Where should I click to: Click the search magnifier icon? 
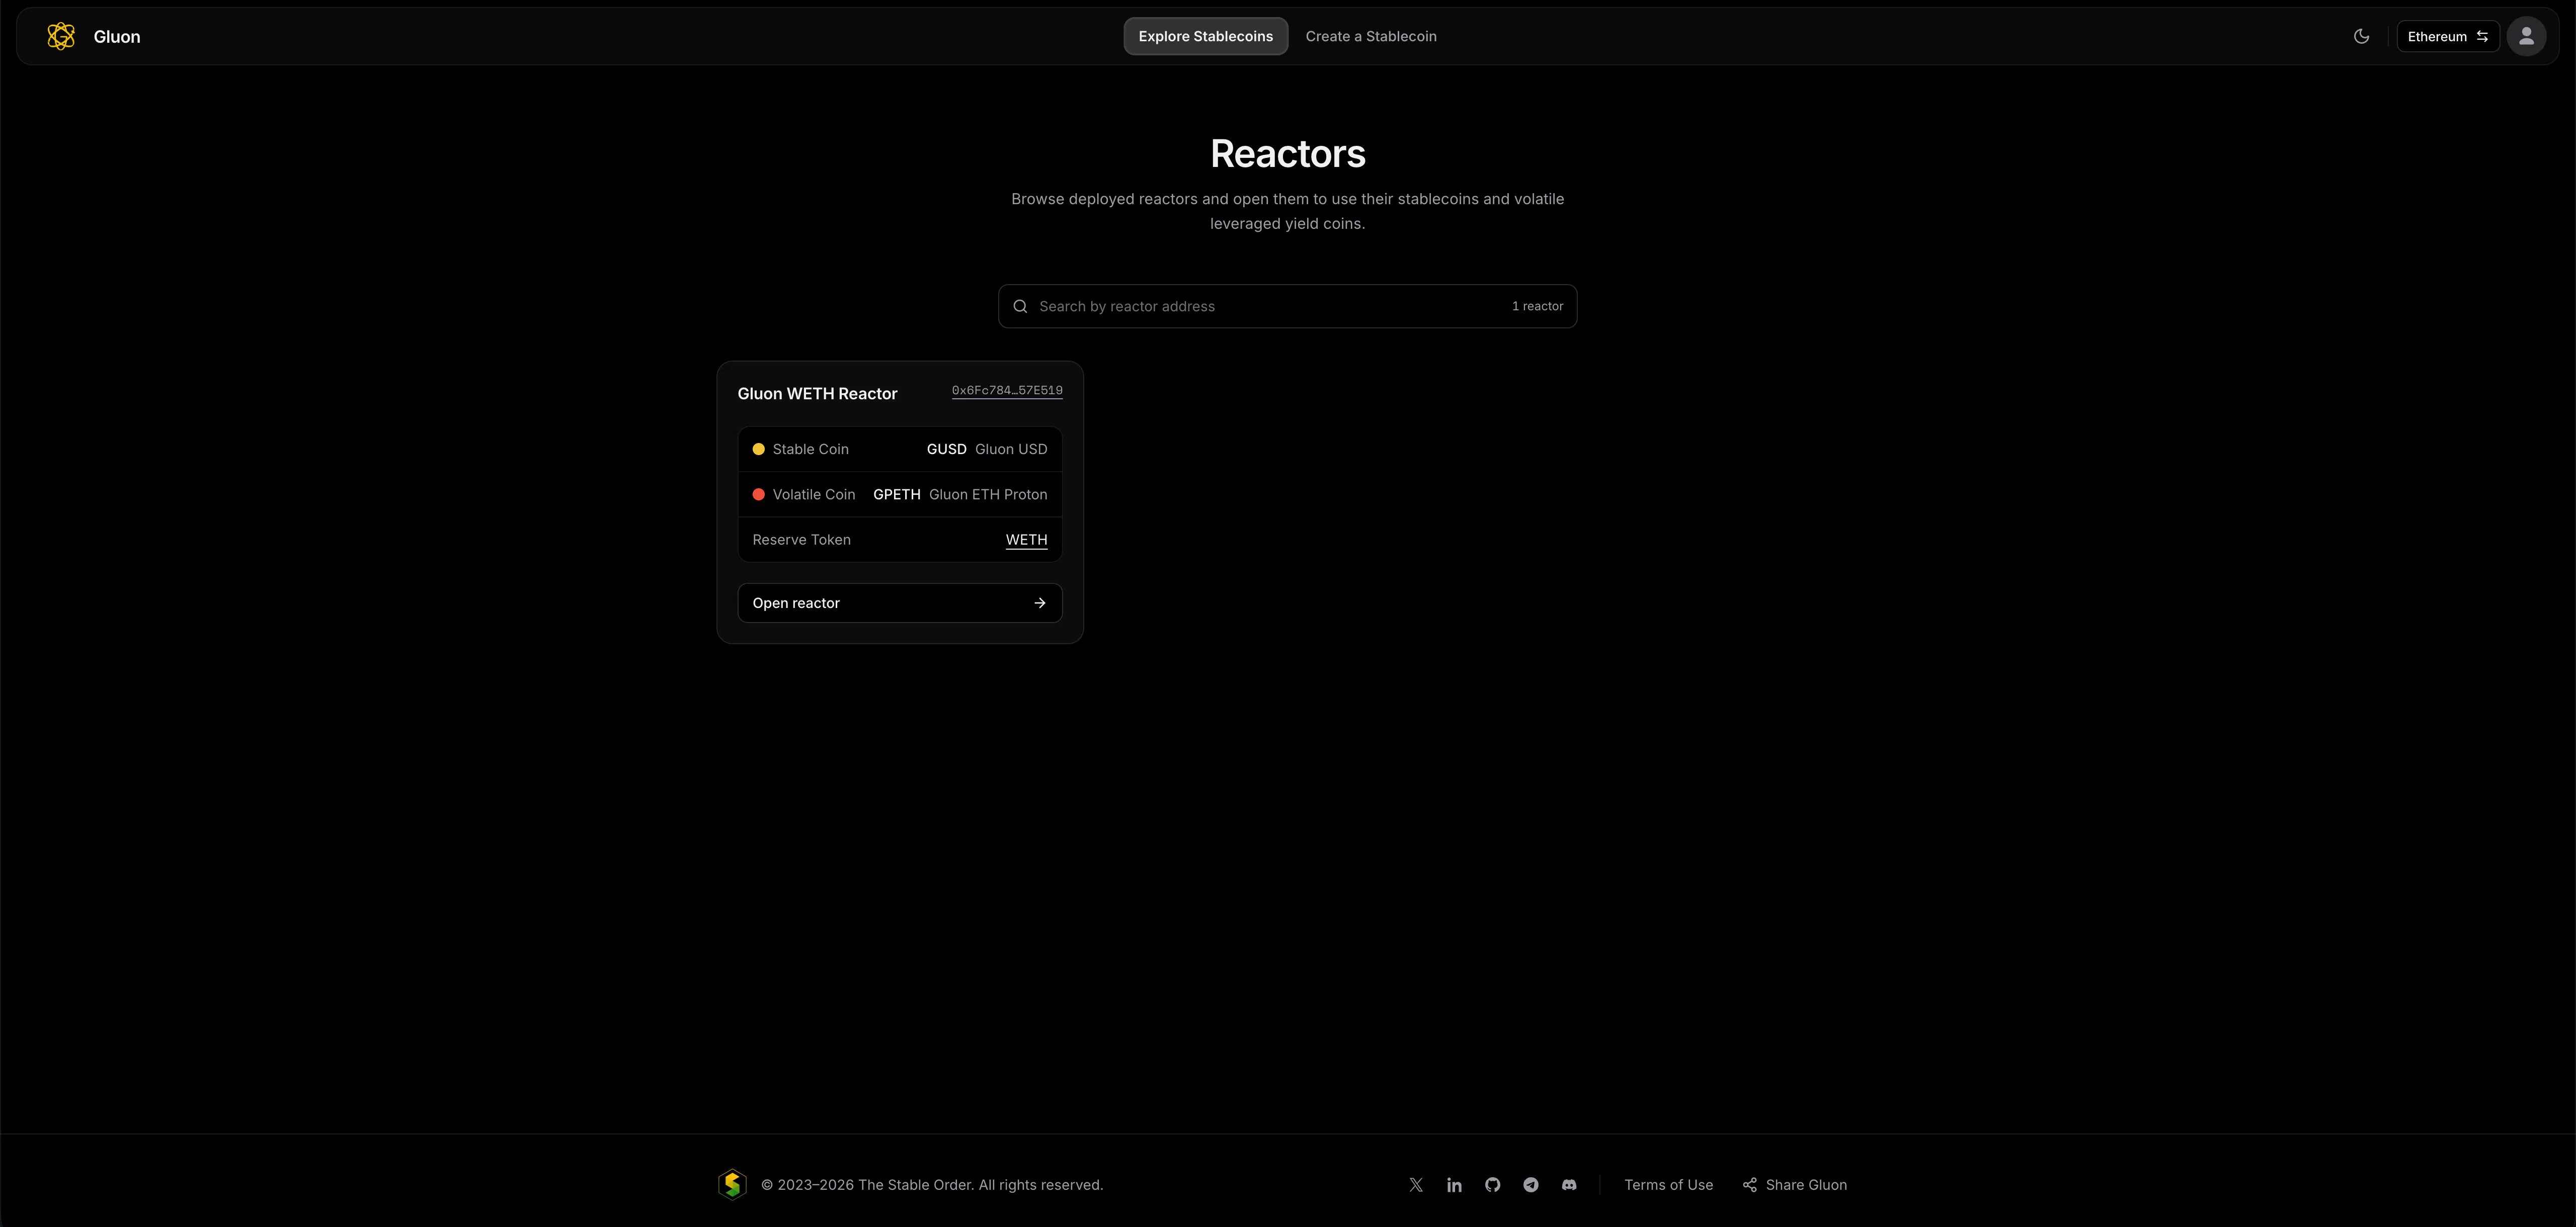[1020, 306]
